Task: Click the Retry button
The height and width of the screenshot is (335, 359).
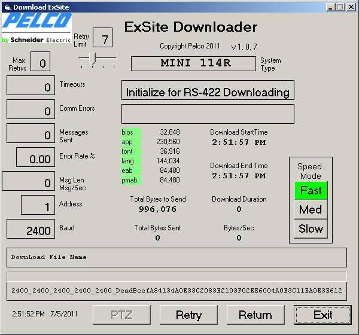Action: click(x=188, y=315)
